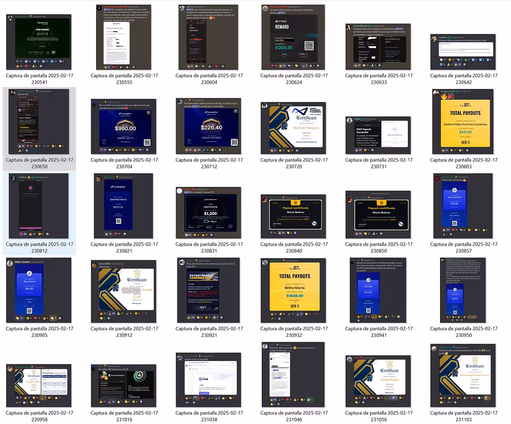Viewport: 511px width, 424px height.
Task: Select the file name ending 230555
Action: [x=124, y=79]
